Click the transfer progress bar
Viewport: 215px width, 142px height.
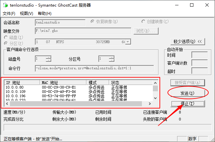[108, 127]
